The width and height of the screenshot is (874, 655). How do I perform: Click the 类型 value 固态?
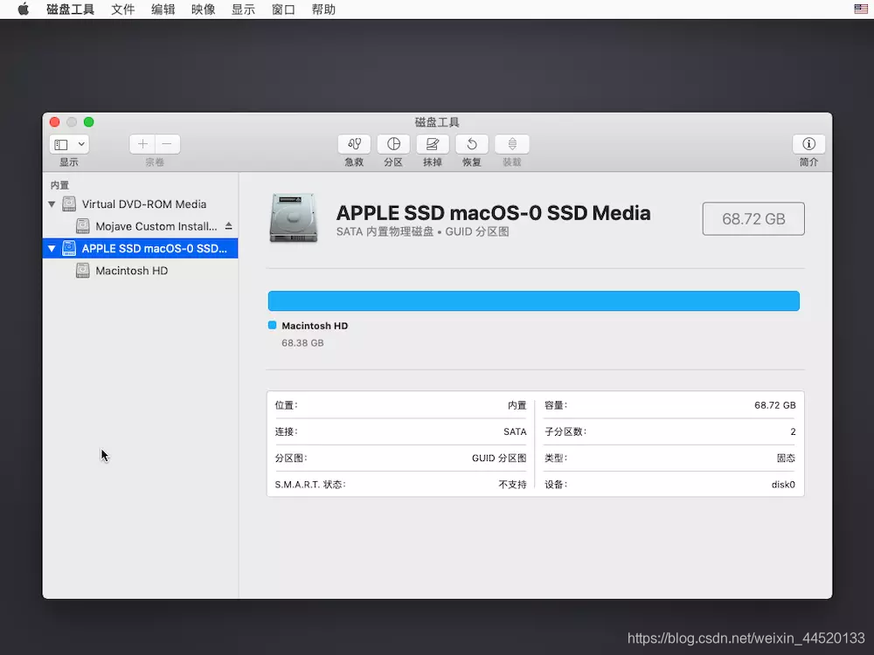[786, 458]
